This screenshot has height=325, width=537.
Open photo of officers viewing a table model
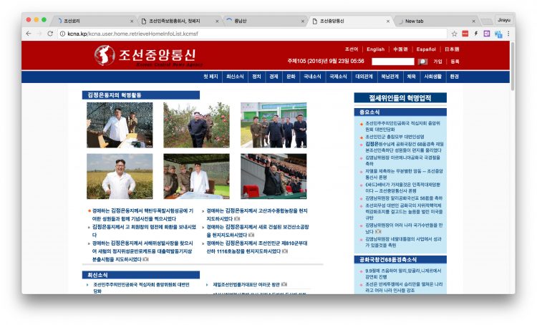point(197,176)
